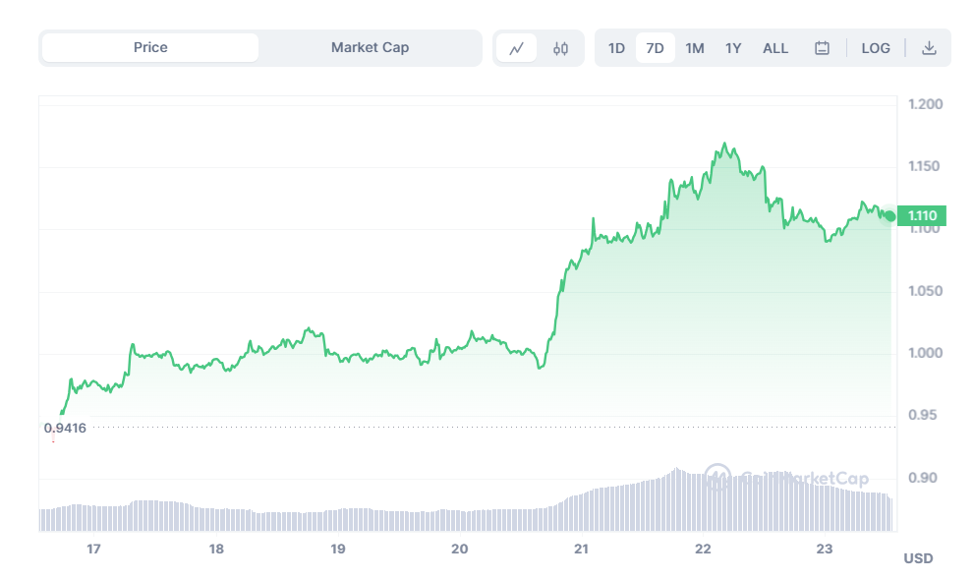Viewport: 974px width, 579px height.
Task: Select the 1D time range
Action: tap(616, 48)
